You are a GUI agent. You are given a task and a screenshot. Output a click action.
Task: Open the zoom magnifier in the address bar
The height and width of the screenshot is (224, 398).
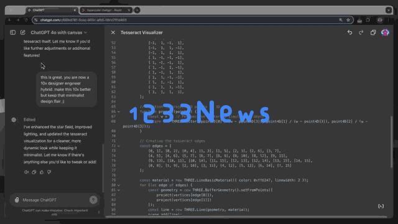pyautogui.click(x=341, y=20)
